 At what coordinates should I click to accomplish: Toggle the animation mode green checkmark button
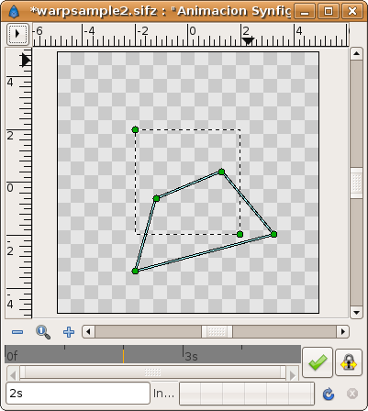point(318,362)
